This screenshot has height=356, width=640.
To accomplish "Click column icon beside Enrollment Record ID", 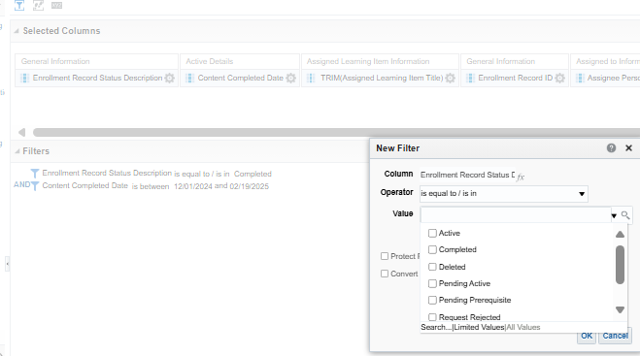I will pos(470,78).
